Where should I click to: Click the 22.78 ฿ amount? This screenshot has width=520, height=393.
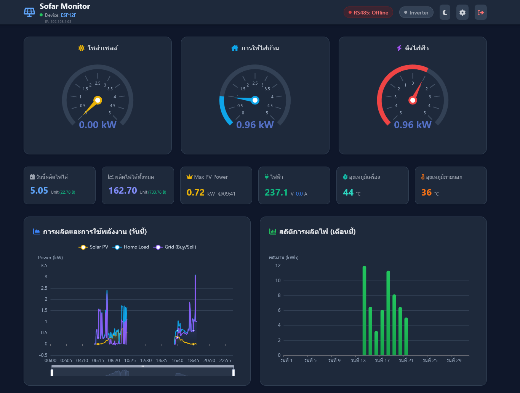click(x=67, y=192)
